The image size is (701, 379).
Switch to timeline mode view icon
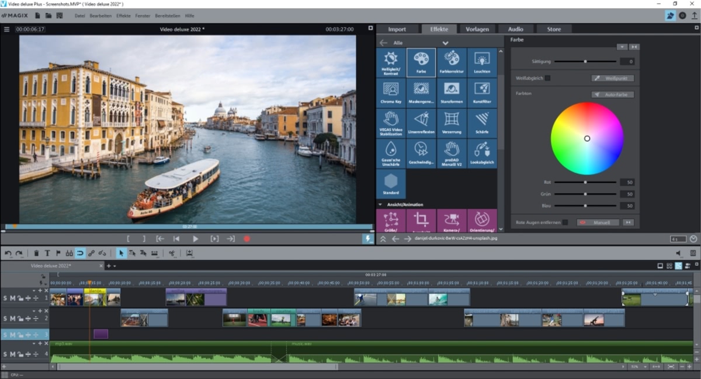pyautogui.click(x=679, y=266)
